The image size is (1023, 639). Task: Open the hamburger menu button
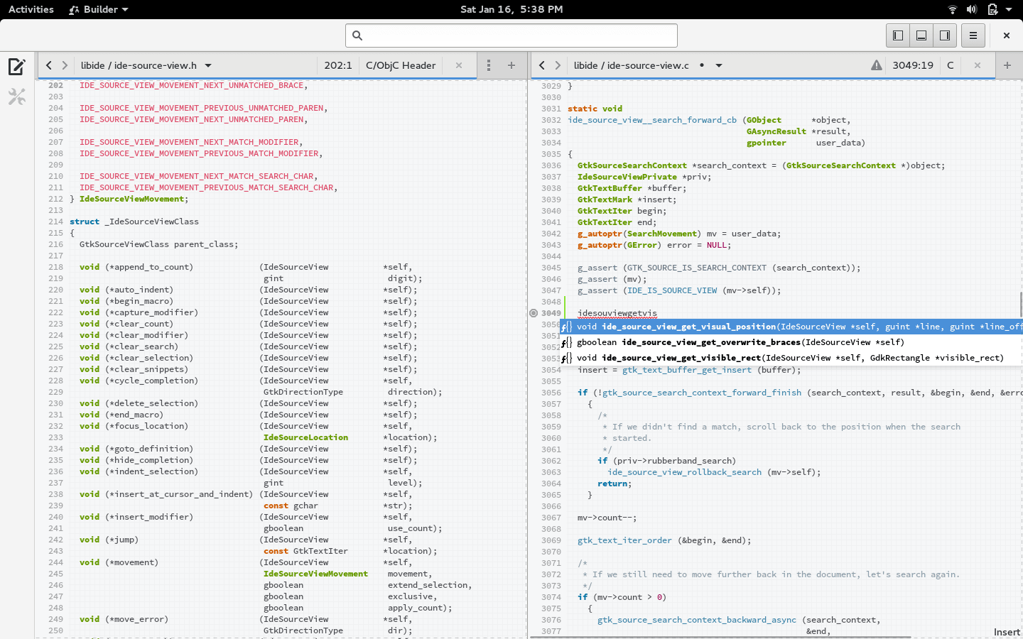point(973,35)
